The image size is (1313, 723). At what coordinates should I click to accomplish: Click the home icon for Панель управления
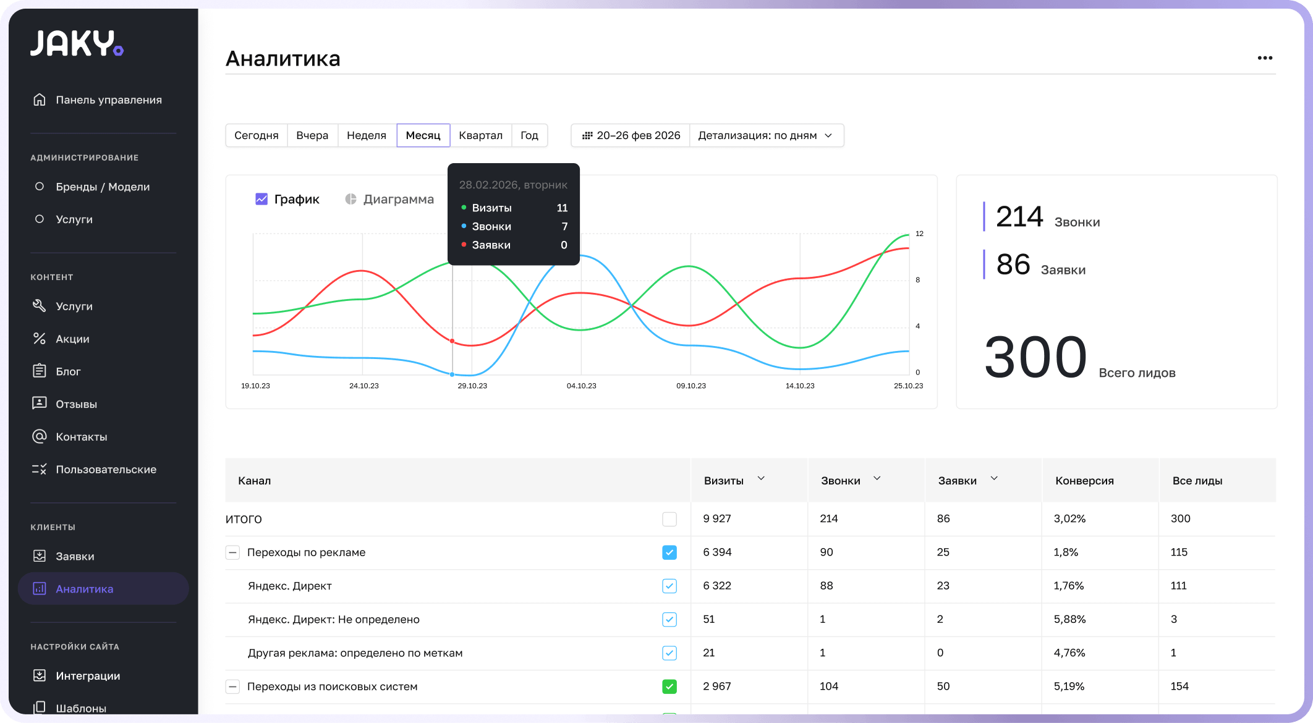(x=40, y=99)
